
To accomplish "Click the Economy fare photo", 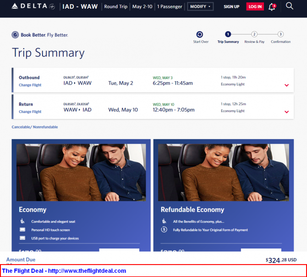I will (x=81, y=172).
